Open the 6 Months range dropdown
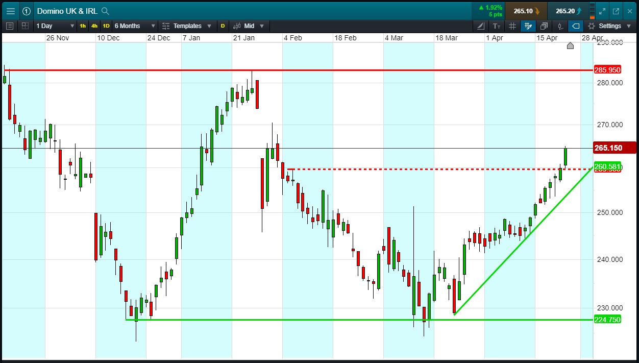Image resolution: width=639 pixels, height=363 pixels. [135, 26]
